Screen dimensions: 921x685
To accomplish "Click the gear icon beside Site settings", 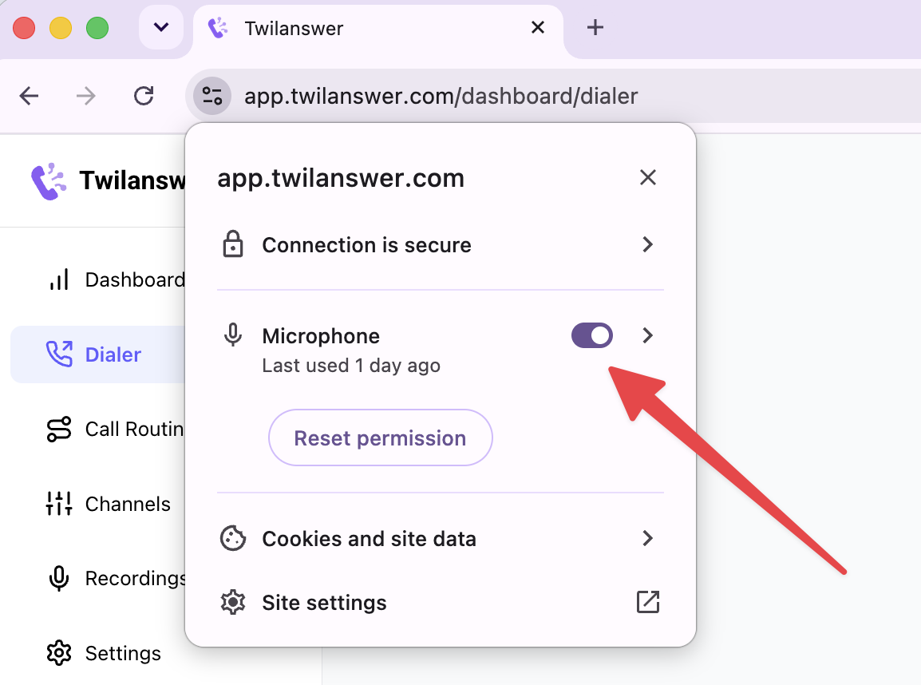I will pyautogui.click(x=233, y=602).
